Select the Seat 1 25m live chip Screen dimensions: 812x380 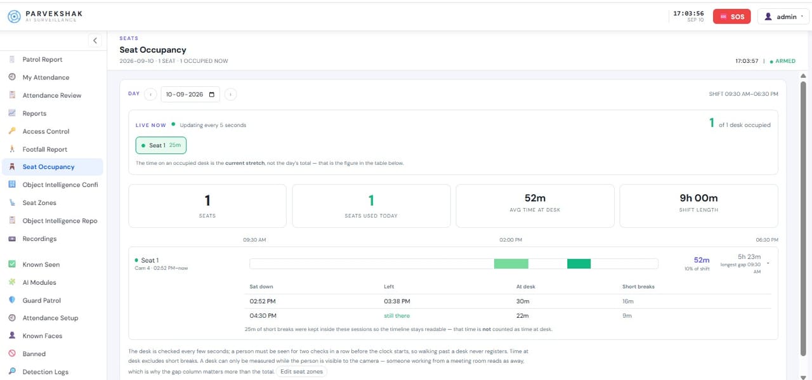point(161,145)
